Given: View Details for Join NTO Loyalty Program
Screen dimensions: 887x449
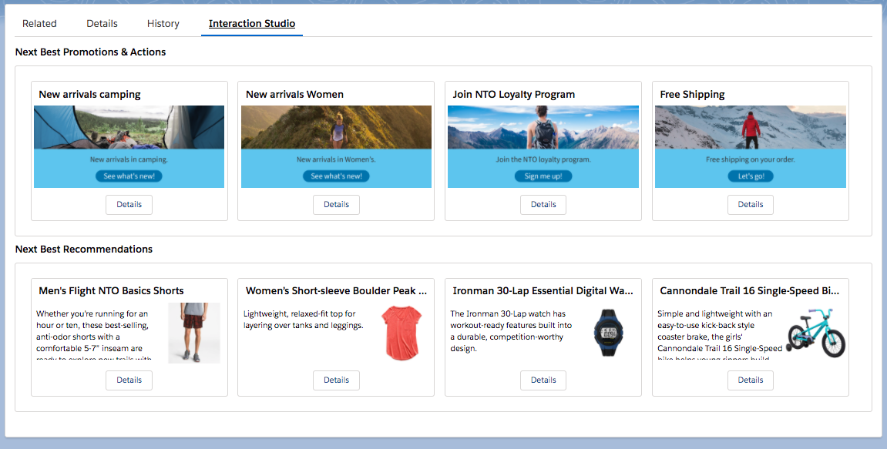Looking at the screenshot, I should [543, 205].
